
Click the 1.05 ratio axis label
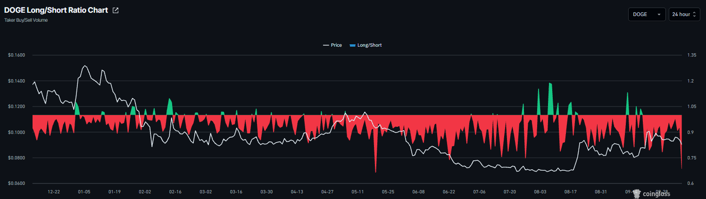click(692, 107)
